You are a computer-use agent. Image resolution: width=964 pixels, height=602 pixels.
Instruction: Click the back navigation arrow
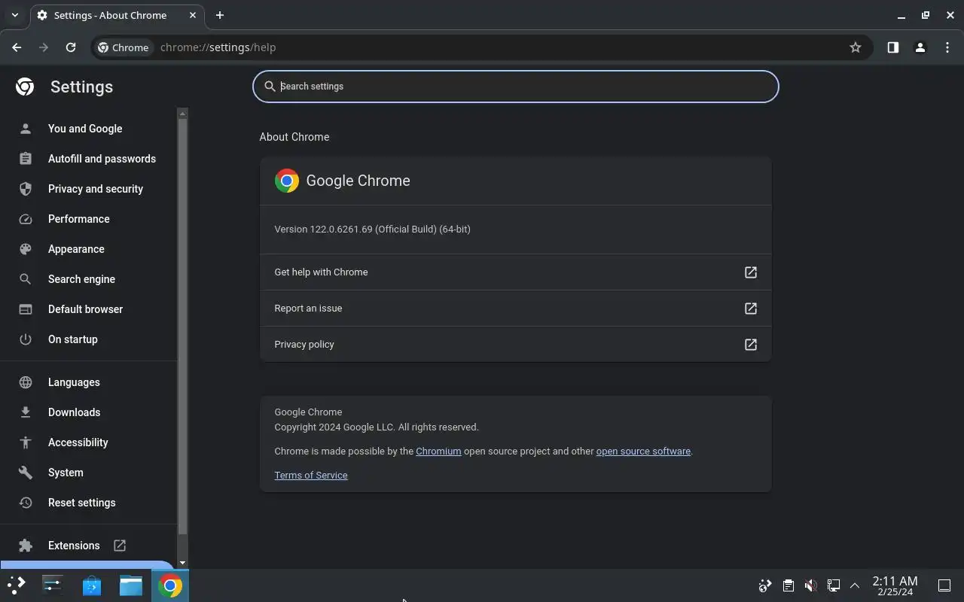click(17, 47)
